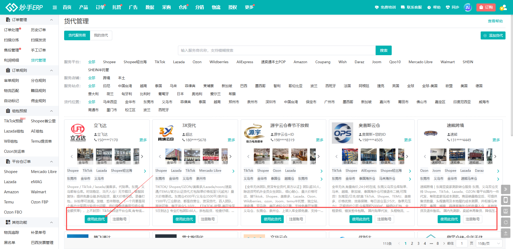
Task: Click the OPS 奥普斯云仓 logo
Action: pyautogui.click(x=343, y=133)
